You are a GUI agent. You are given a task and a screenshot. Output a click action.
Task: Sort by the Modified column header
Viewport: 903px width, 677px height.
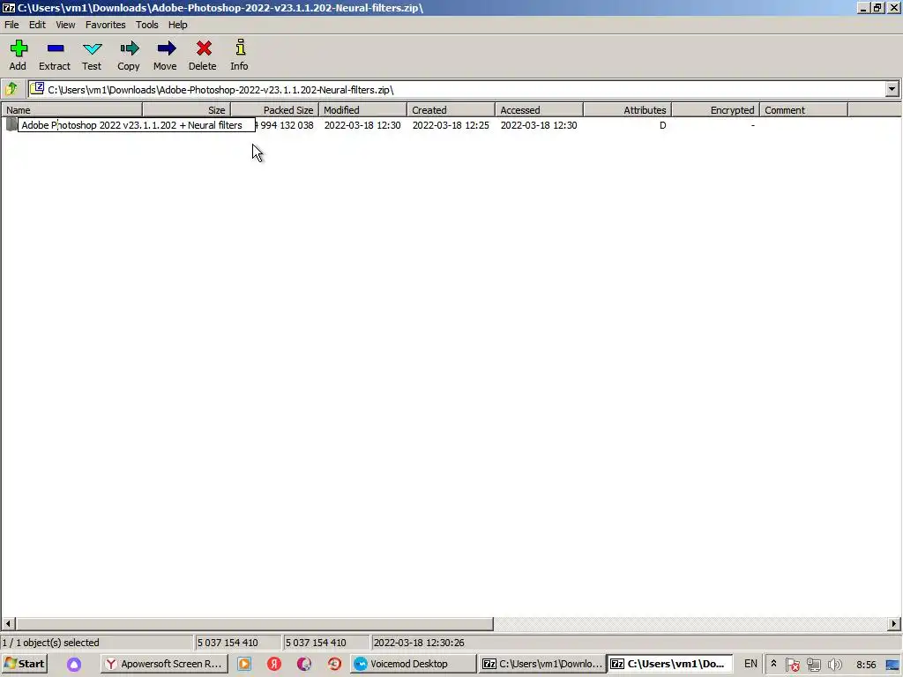362,110
